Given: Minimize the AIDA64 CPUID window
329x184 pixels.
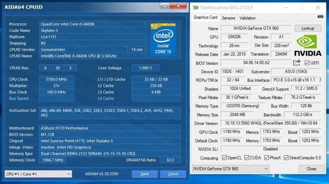Looking at the screenshot, I should tap(165, 6).
